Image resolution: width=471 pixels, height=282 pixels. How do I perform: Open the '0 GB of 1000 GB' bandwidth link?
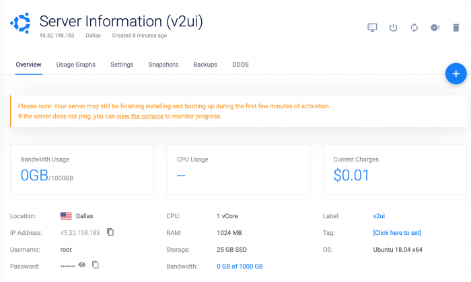click(240, 267)
